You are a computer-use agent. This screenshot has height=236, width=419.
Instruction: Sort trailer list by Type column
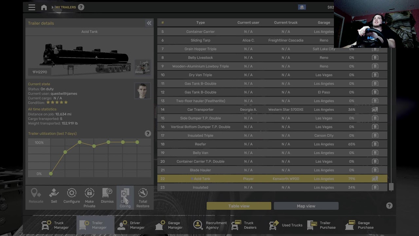point(200,23)
